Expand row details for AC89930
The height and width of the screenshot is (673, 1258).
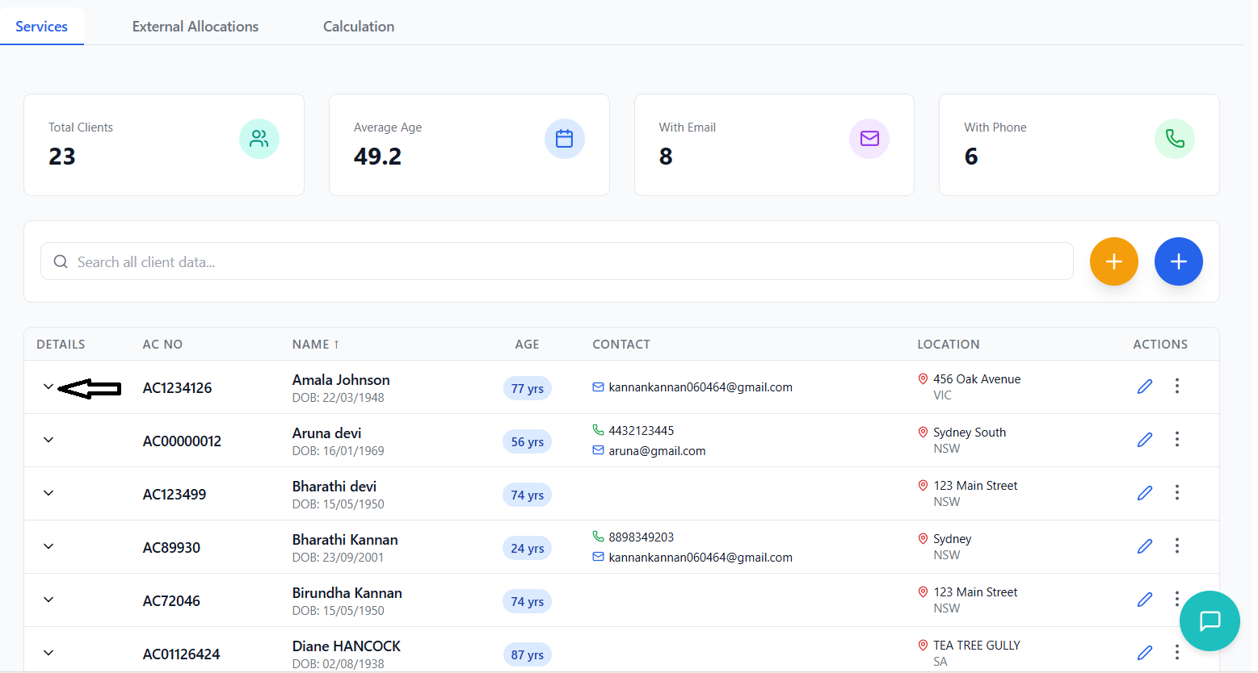tap(48, 546)
